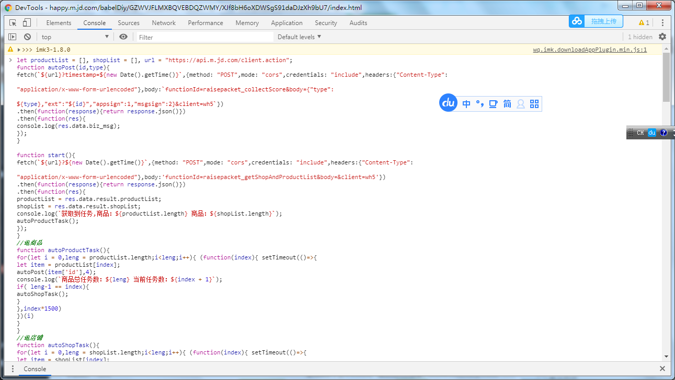Image resolution: width=675 pixels, height=380 pixels.
Task: Open the top JavaScript context dropdown
Action: point(75,37)
